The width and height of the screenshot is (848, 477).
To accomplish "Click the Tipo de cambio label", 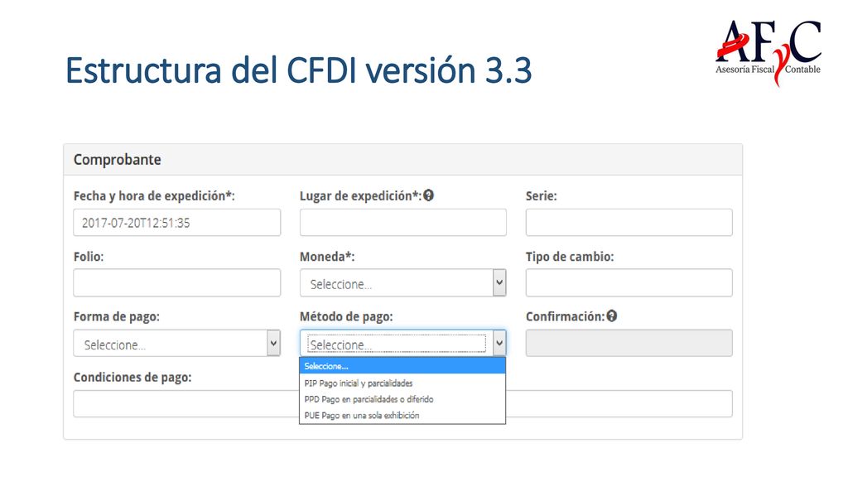I will pyautogui.click(x=570, y=257).
